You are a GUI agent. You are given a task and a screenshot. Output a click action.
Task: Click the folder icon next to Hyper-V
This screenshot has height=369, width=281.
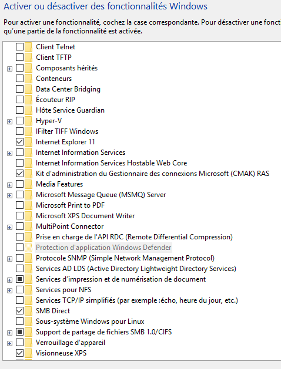click(x=28, y=121)
